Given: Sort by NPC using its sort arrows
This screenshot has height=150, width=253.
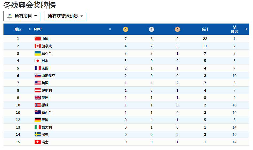Looking at the screenshot, I should 110,29.
